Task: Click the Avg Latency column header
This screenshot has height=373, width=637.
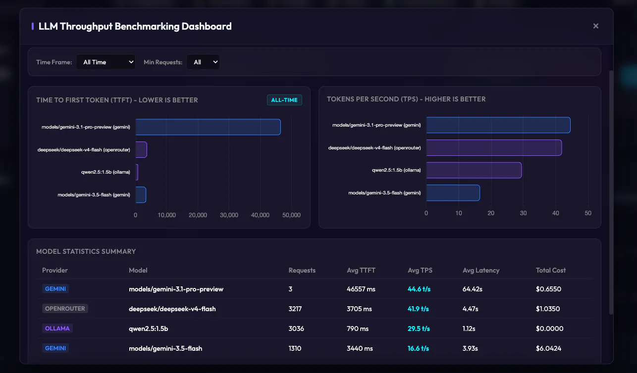Action: click(481, 270)
